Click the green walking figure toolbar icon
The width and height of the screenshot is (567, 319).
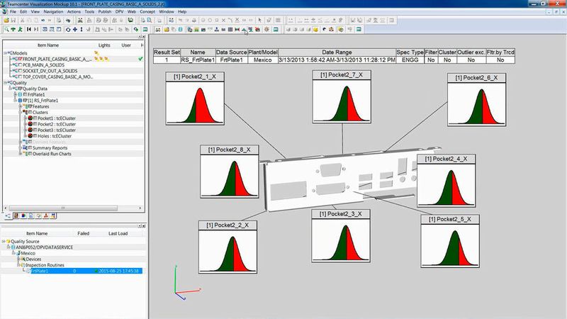click(21, 29)
